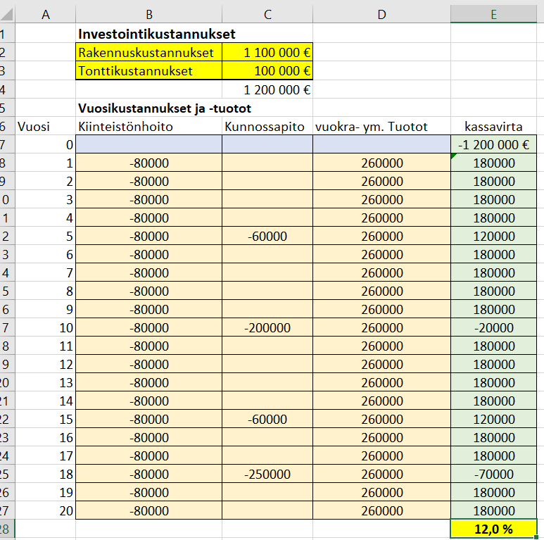544x540 pixels.
Task: Click the row 28 header
Action: 7,529
